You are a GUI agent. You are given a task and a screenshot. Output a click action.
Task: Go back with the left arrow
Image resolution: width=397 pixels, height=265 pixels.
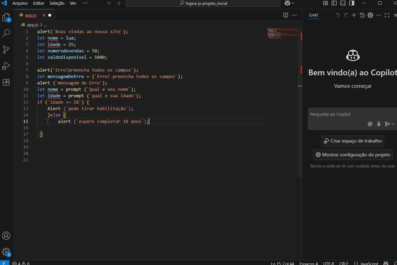click(x=109, y=3)
